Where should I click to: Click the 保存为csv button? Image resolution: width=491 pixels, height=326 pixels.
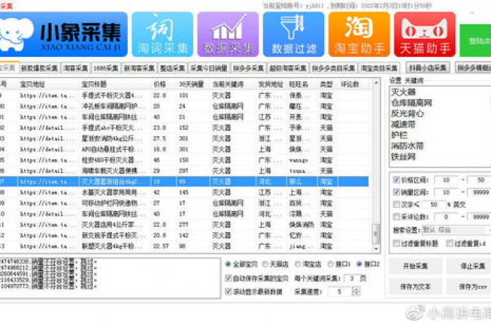coord(472,286)
